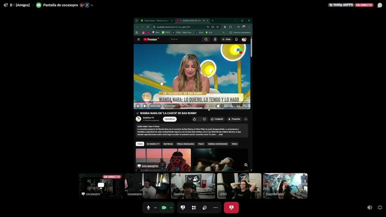Turn off the Discord camera
The width and height of the screenshot is (386, 217).
tap(164, 208)
